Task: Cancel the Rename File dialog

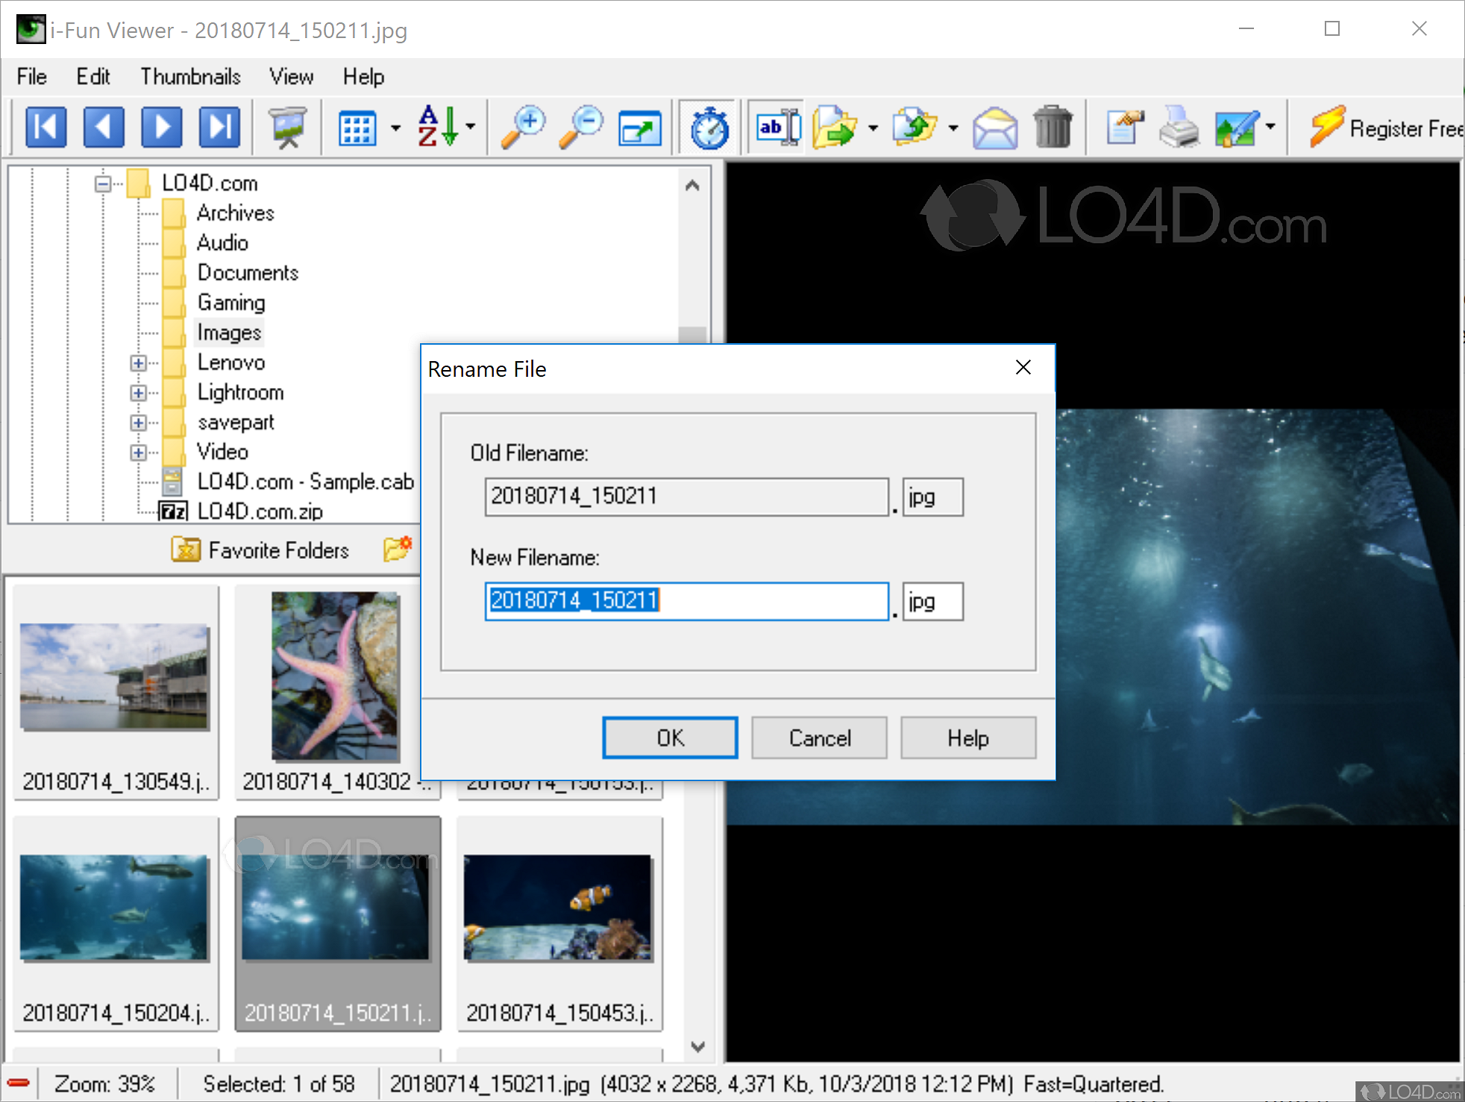Action: pos(818,737)
